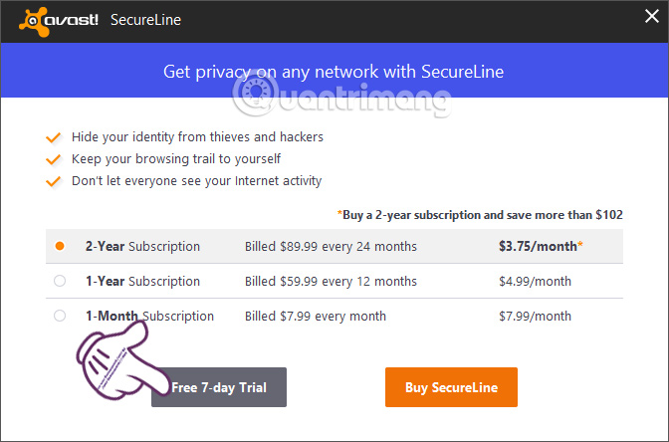669x442 pixels.
Task: Click the 1-Month Subscription label
Action: [149, 317]
